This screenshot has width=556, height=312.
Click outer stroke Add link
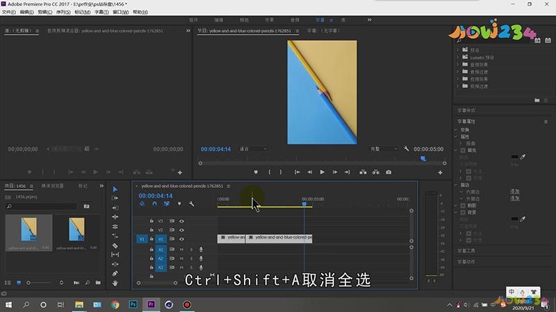click(x=515, y=198)
